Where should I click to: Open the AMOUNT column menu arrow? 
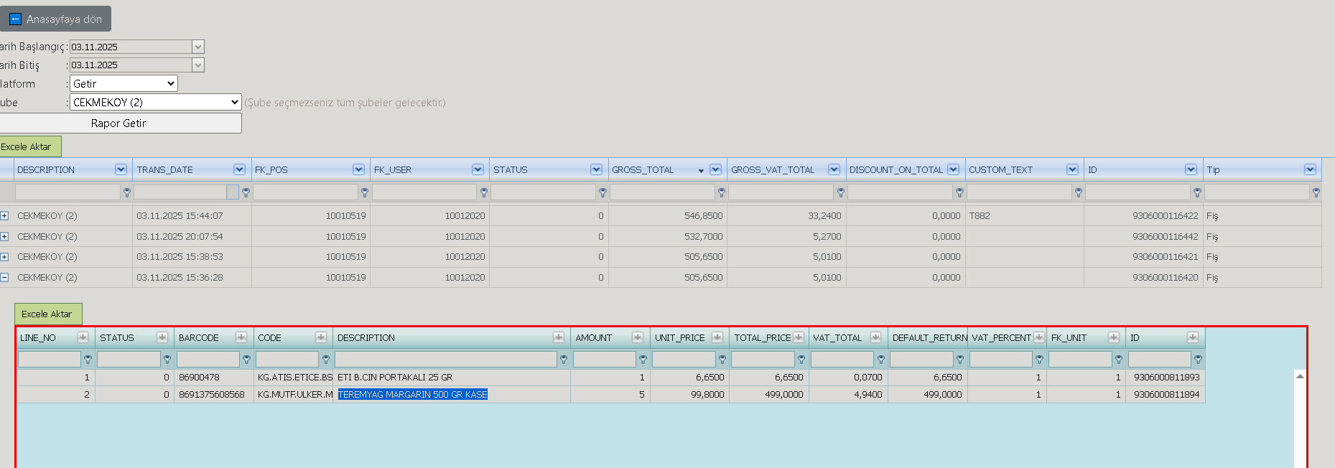(x=638, y=337)
